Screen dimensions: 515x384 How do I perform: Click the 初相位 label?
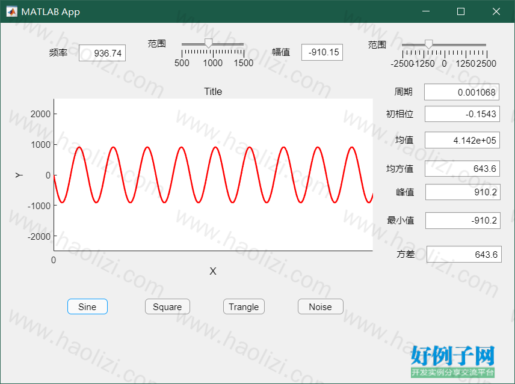click(399, 114)
